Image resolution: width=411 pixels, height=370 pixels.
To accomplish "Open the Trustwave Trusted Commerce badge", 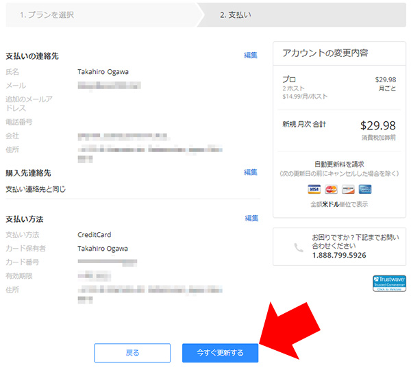I will click(389, 284).
